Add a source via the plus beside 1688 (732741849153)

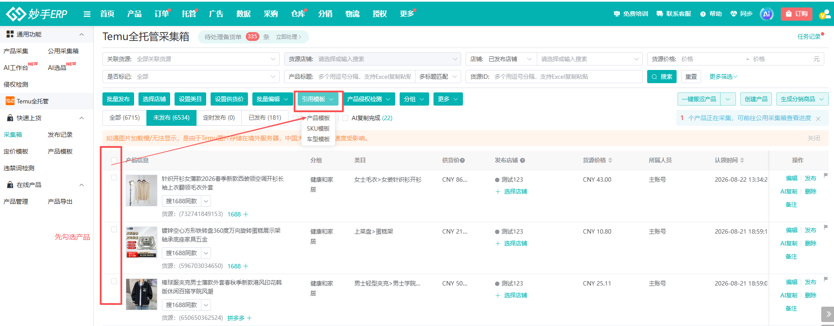pyautogui.click(x=246, y=214)
